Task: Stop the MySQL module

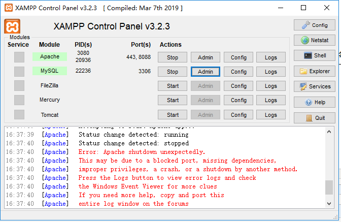Action: point(173,72)
